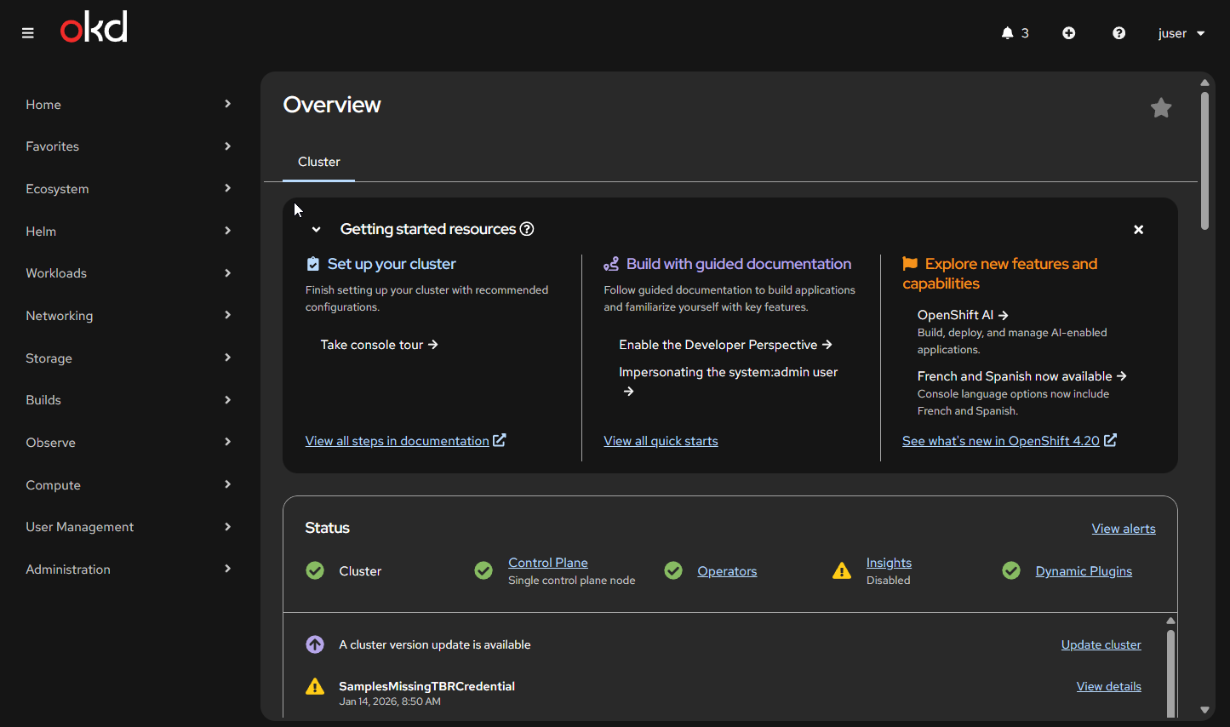Open the hamburger navigation menu
1230x727 pixels.
28,33
